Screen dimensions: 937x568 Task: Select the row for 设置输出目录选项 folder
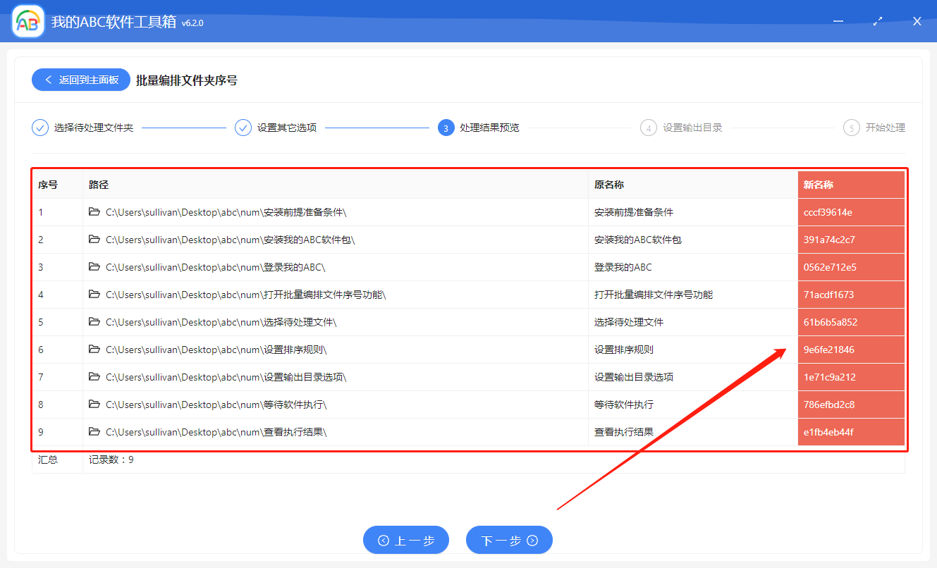tap(423, 376)
